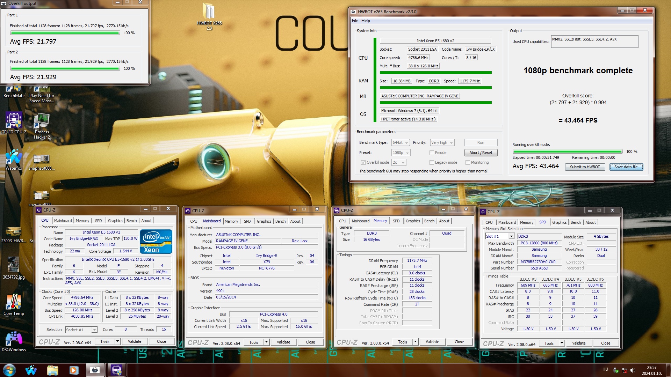
Task: Click the Part 2 progress bar in Overkill output
Action: tap(65, 68)
